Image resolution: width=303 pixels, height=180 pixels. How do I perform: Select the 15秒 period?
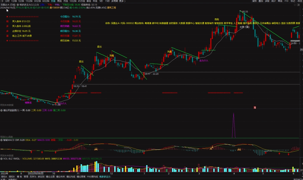(x=108, y=1)
